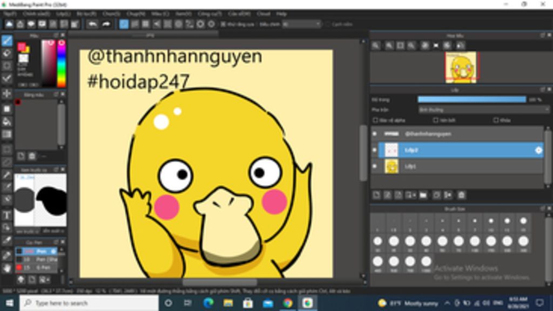Pick a hue on rainbow color bar
The image size is (553, 311).
[x=62, y=64]
